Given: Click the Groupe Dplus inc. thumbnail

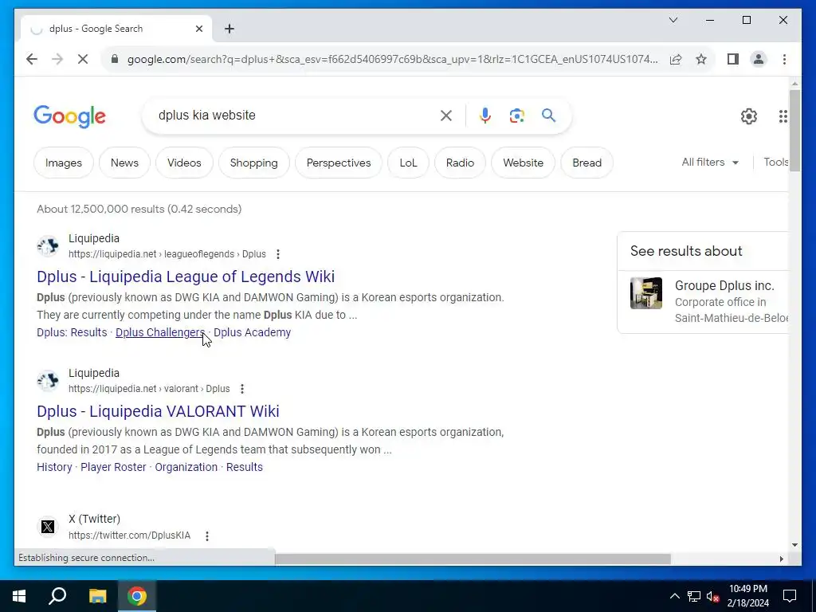Looking at the screenshot, I should click(646, 293).
